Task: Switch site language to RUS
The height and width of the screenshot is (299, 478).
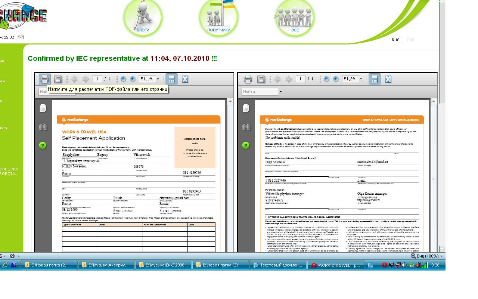Action: click(x=395, y=40)
